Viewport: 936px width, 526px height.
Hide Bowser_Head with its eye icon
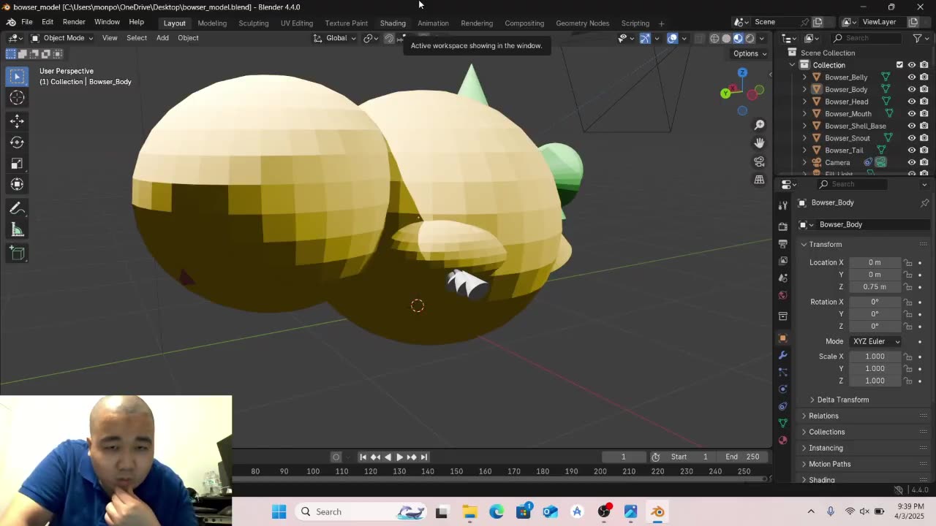point(912,102)
